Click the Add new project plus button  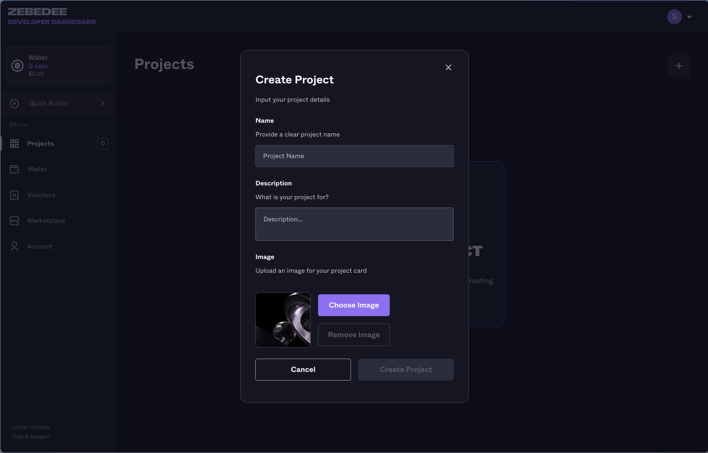tap(679, 66)
